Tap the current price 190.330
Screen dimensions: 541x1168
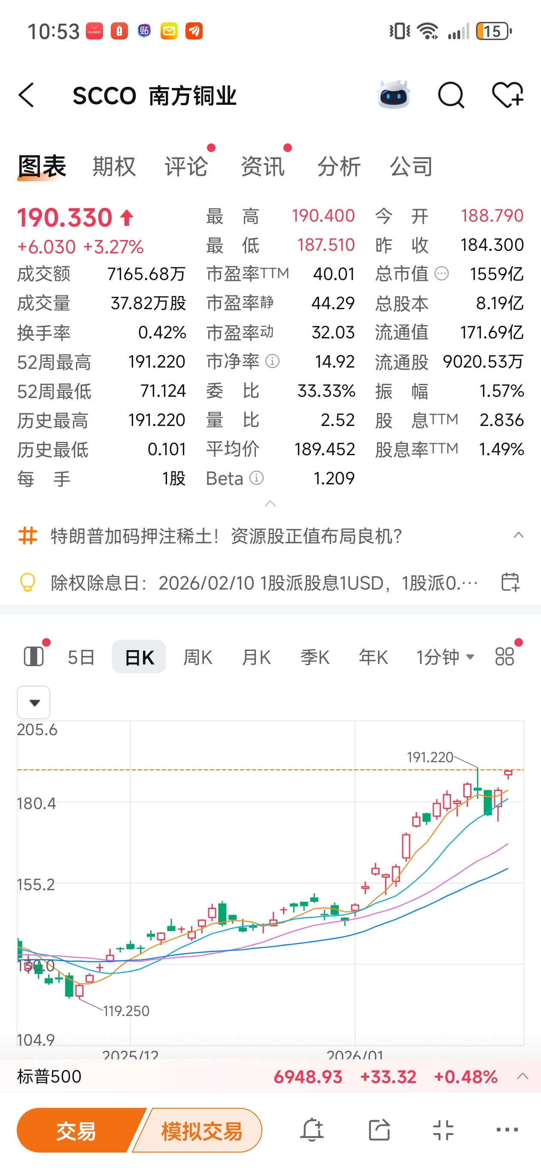pyautogui.click(x=65, y=217)
